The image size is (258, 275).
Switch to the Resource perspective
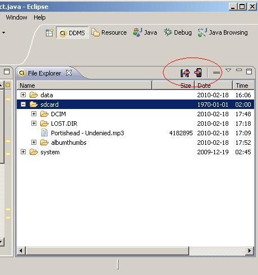click(109, 32)
